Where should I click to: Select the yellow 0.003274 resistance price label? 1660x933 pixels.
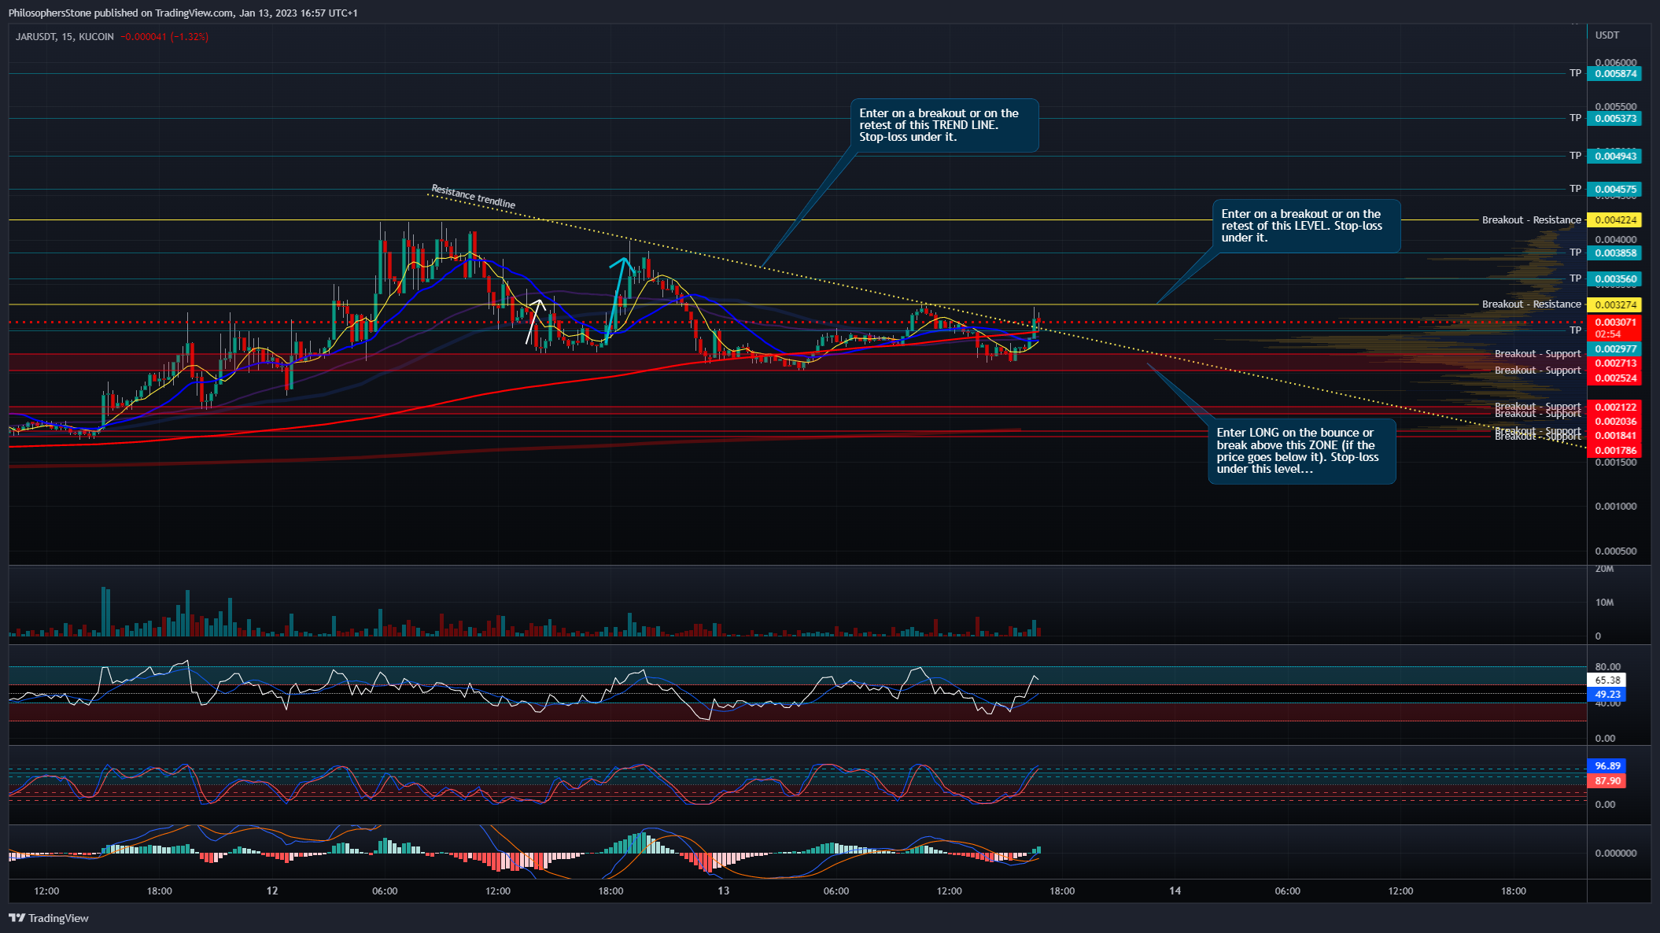point(1614,304)
